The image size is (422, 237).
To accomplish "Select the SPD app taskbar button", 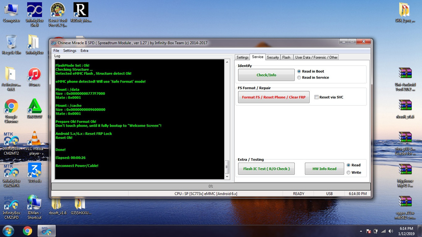I will click(x=46, y=231).
